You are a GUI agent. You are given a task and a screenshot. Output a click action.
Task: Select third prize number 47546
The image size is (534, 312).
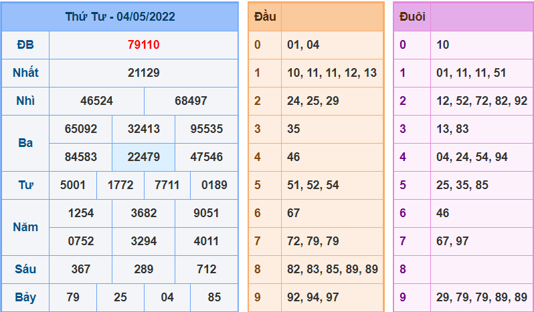pyautogui.click(x=206, y=157)
